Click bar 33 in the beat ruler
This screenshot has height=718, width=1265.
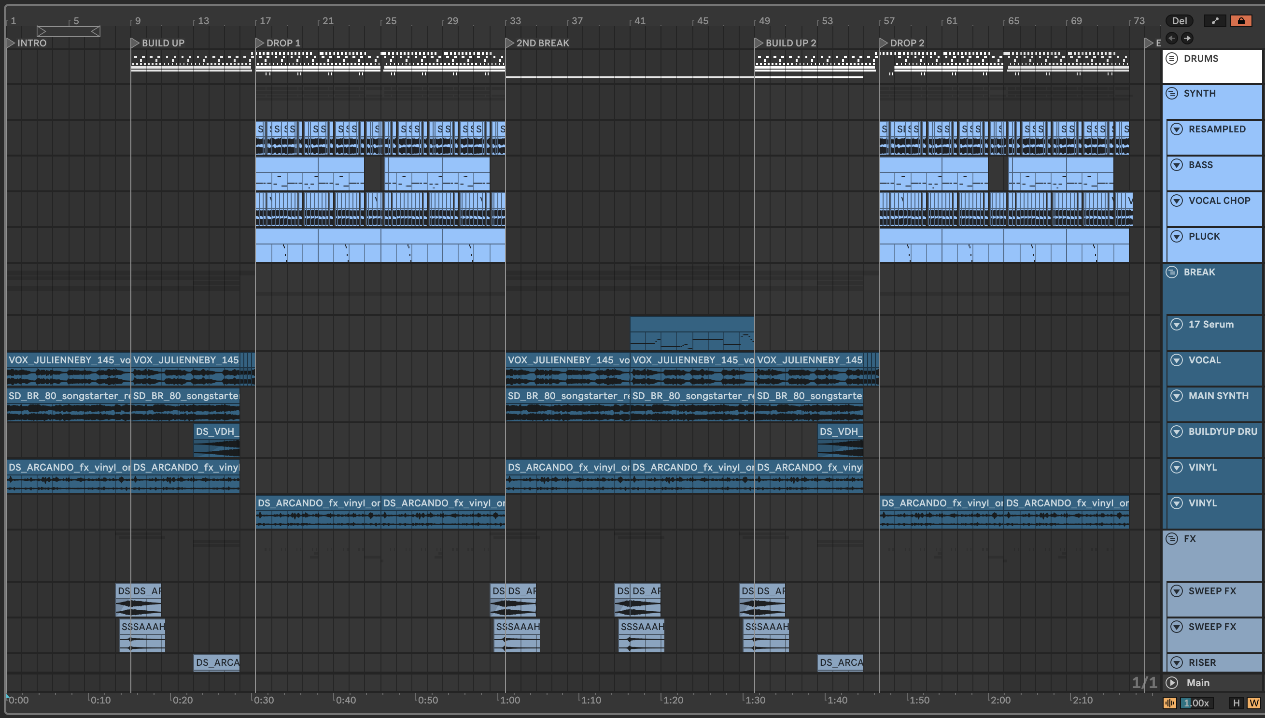tap(515, 21)
